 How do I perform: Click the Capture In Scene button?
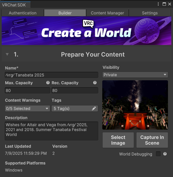coord(152,140)
